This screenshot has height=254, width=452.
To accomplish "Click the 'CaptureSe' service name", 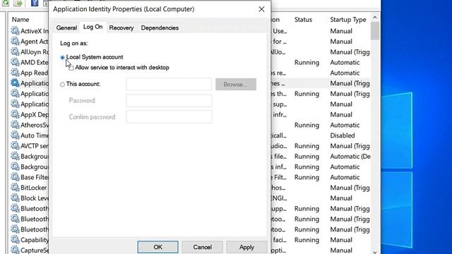I will coord(35,250).
